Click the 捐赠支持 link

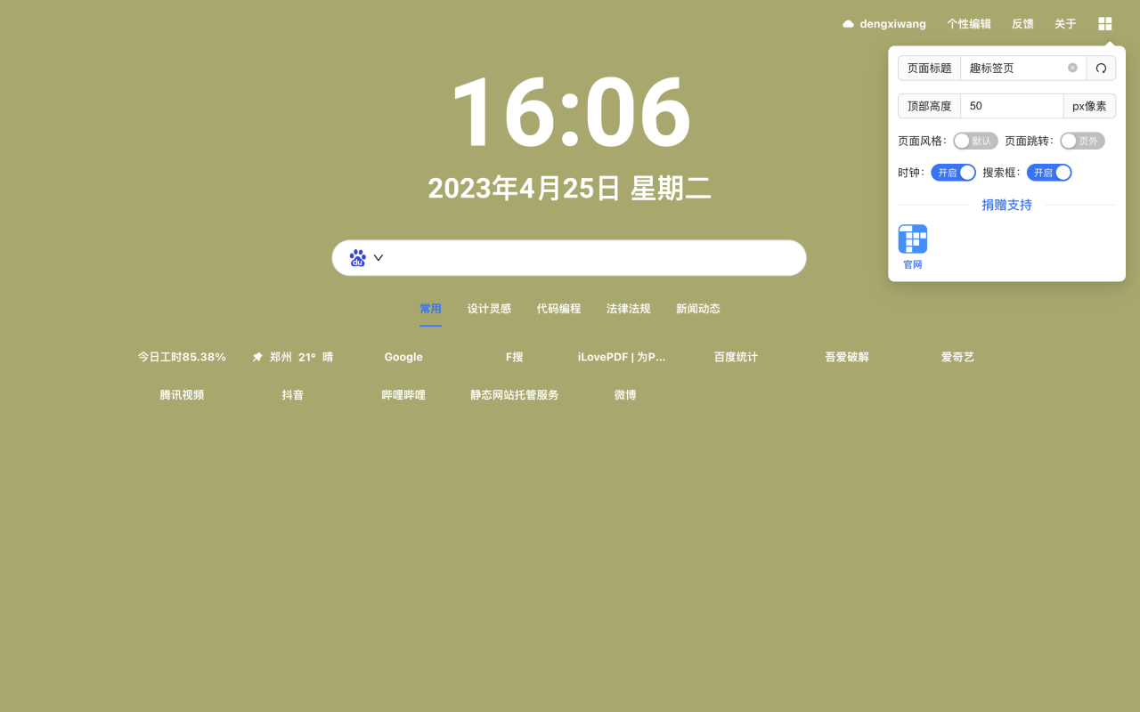pyautogui.click(x=1006, y=205)
